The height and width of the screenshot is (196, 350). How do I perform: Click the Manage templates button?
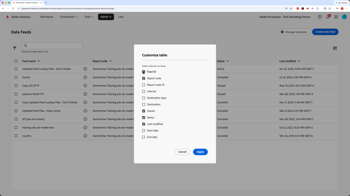[294, 32]
